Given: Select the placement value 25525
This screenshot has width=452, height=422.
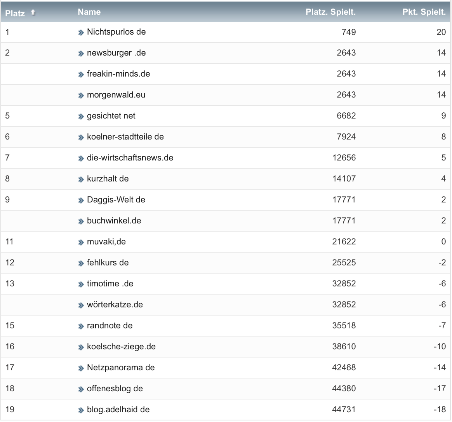Looking at the screenshot, I should tap(344, 263).
